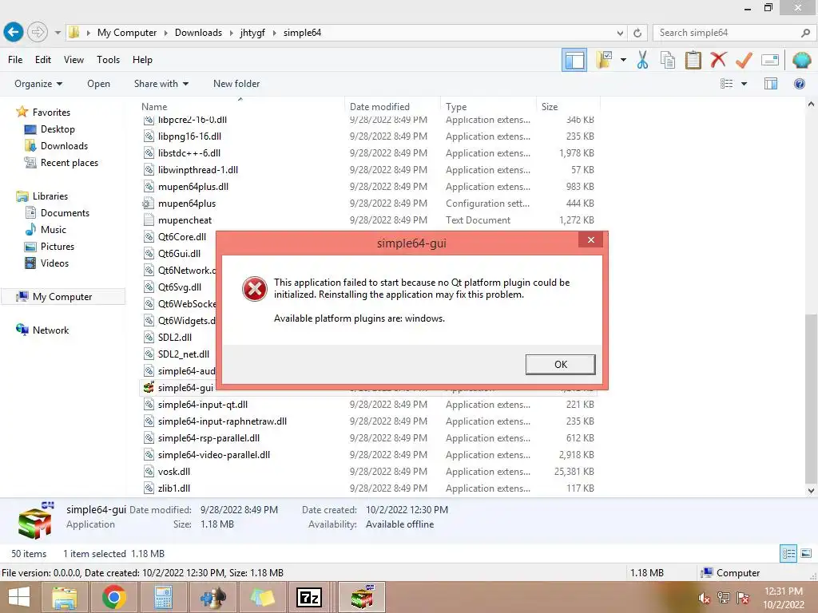This screenshot has width=818, height=613.
Task: Close the simple64-gui error dialog
Action: pos(590,239)
